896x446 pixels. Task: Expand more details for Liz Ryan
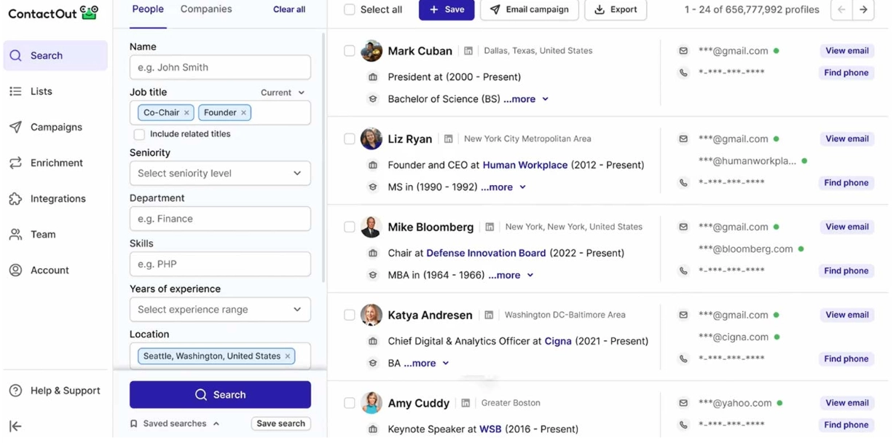pos(503,188)
